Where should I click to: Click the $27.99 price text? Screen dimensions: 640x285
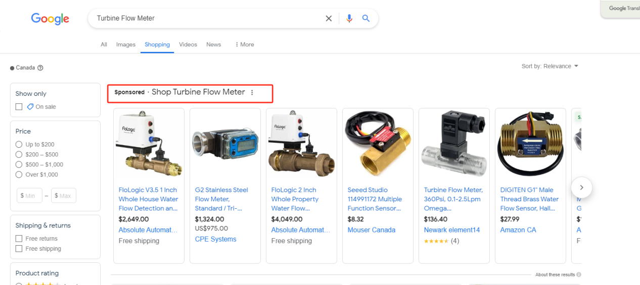coord(510,219)
